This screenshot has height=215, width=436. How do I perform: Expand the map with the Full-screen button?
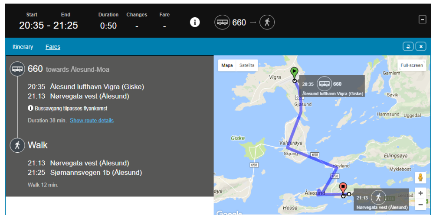412,65
